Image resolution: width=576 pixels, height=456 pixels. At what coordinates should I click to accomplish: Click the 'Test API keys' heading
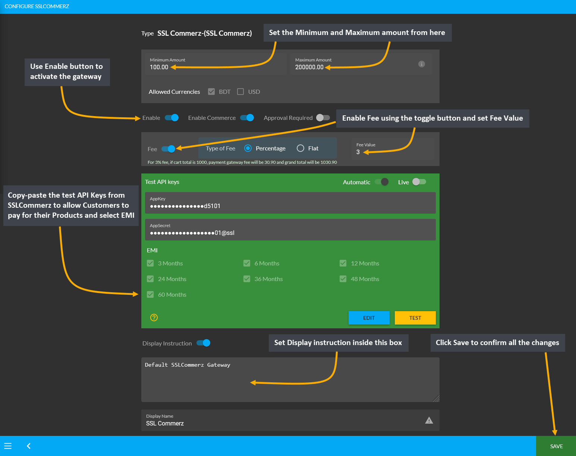(x=162, y=182)
